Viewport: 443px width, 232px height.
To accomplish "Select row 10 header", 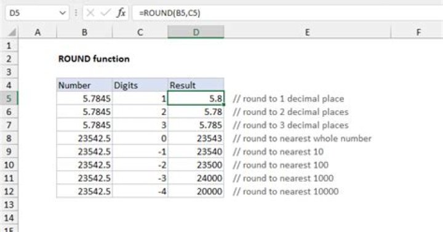I will click(9, 165).
